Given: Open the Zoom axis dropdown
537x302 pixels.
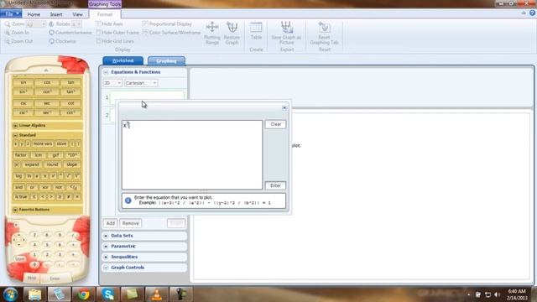Looking at the screenshot, I should click(x=36, y=24).
